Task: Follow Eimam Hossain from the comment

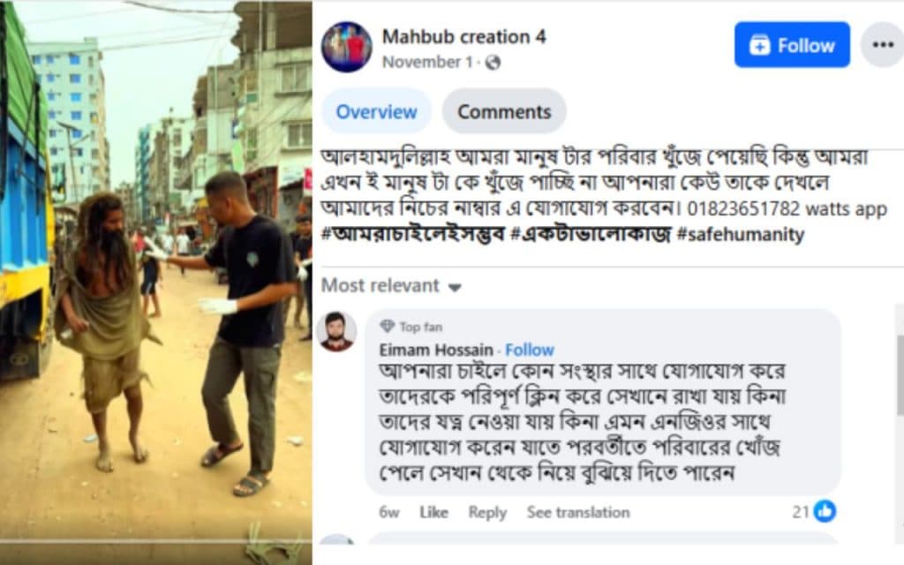Action: pos(529,350)
